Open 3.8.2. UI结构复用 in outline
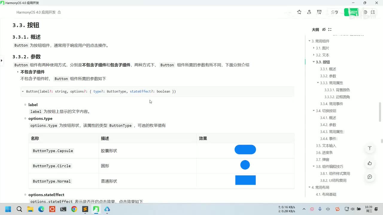Screen dimensions: 383x215 click(x=333, y=180)
